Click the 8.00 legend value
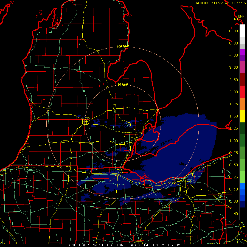This screenshot has width=247, height=247. point(234,31)
